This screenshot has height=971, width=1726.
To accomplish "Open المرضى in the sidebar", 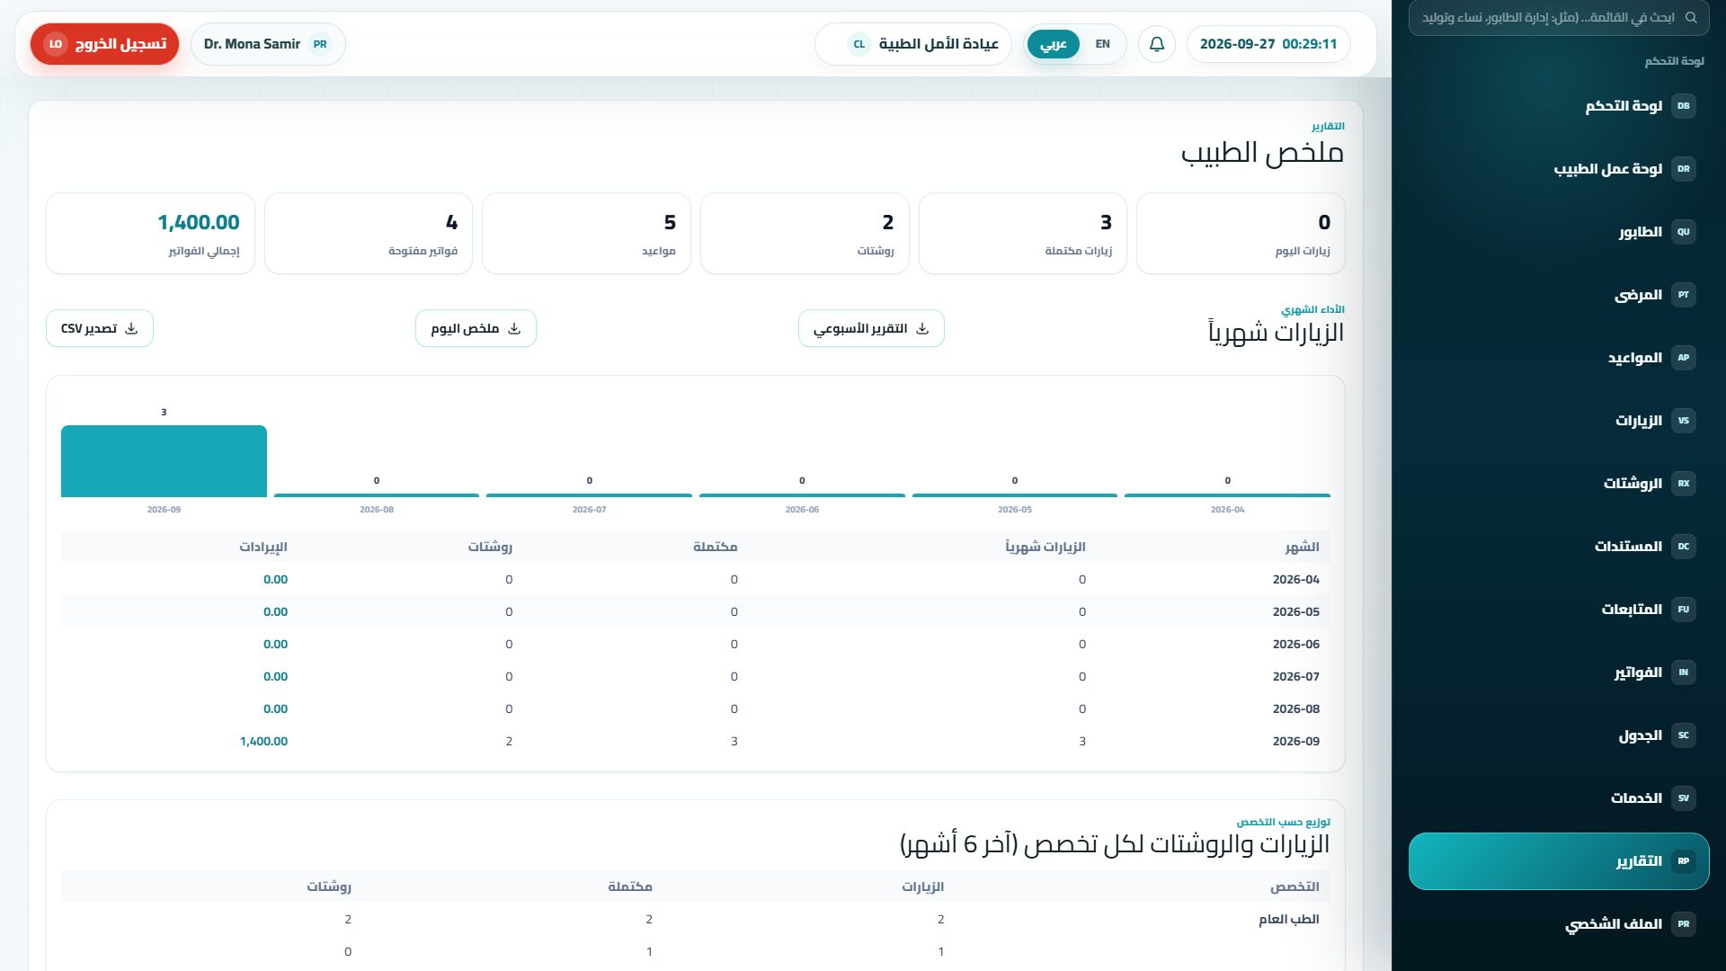I will [x=1559, y=295].
